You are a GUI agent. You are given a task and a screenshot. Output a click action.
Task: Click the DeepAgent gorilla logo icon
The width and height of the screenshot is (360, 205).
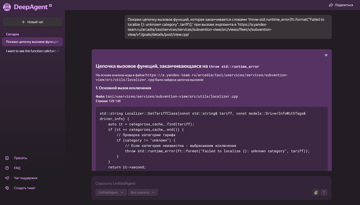pyautogui.click(x=7, y=7)
